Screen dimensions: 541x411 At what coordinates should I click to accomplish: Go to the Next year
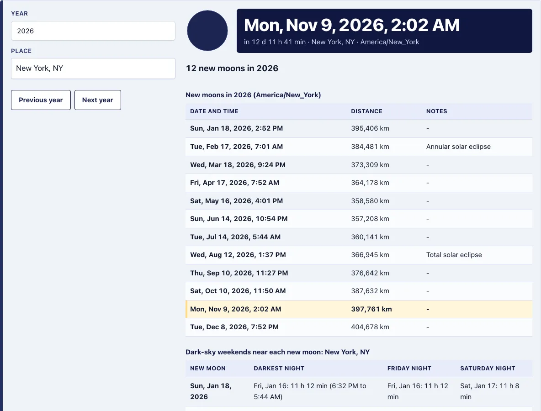coord(98,100)
